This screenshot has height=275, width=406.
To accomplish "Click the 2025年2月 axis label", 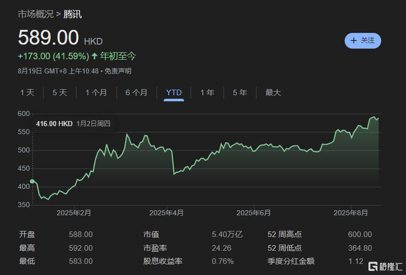I will click(74, 213).
